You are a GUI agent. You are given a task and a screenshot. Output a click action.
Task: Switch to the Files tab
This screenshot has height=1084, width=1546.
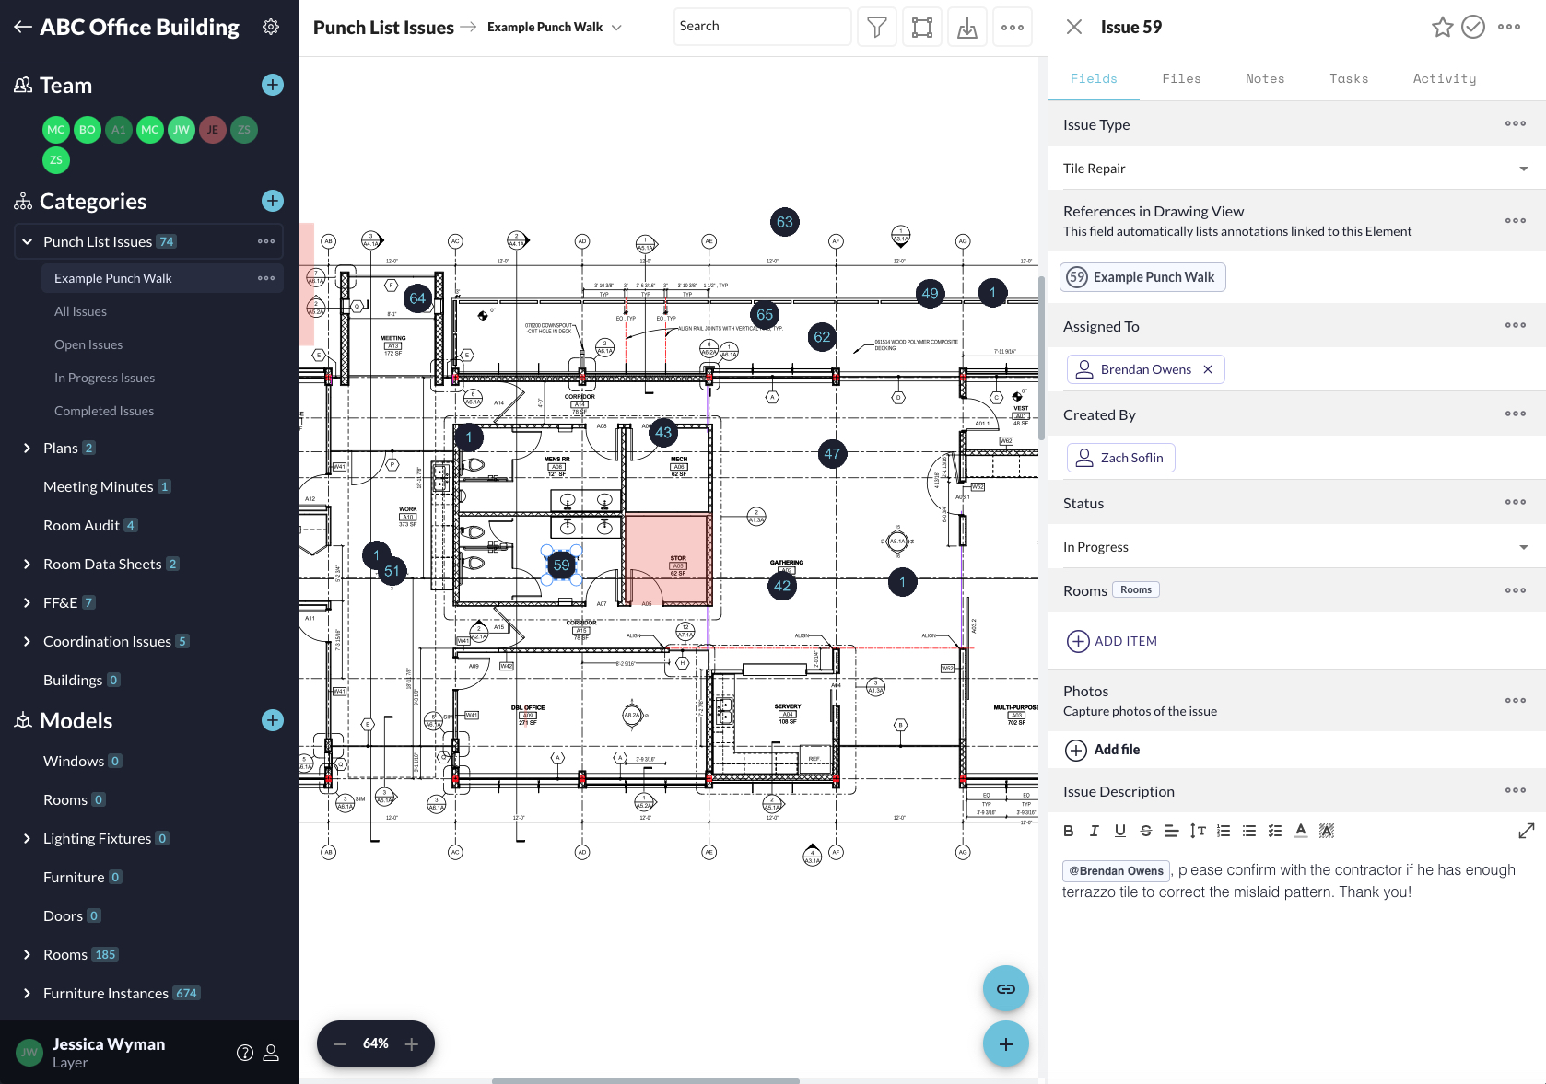click(x=1181, y=78)
